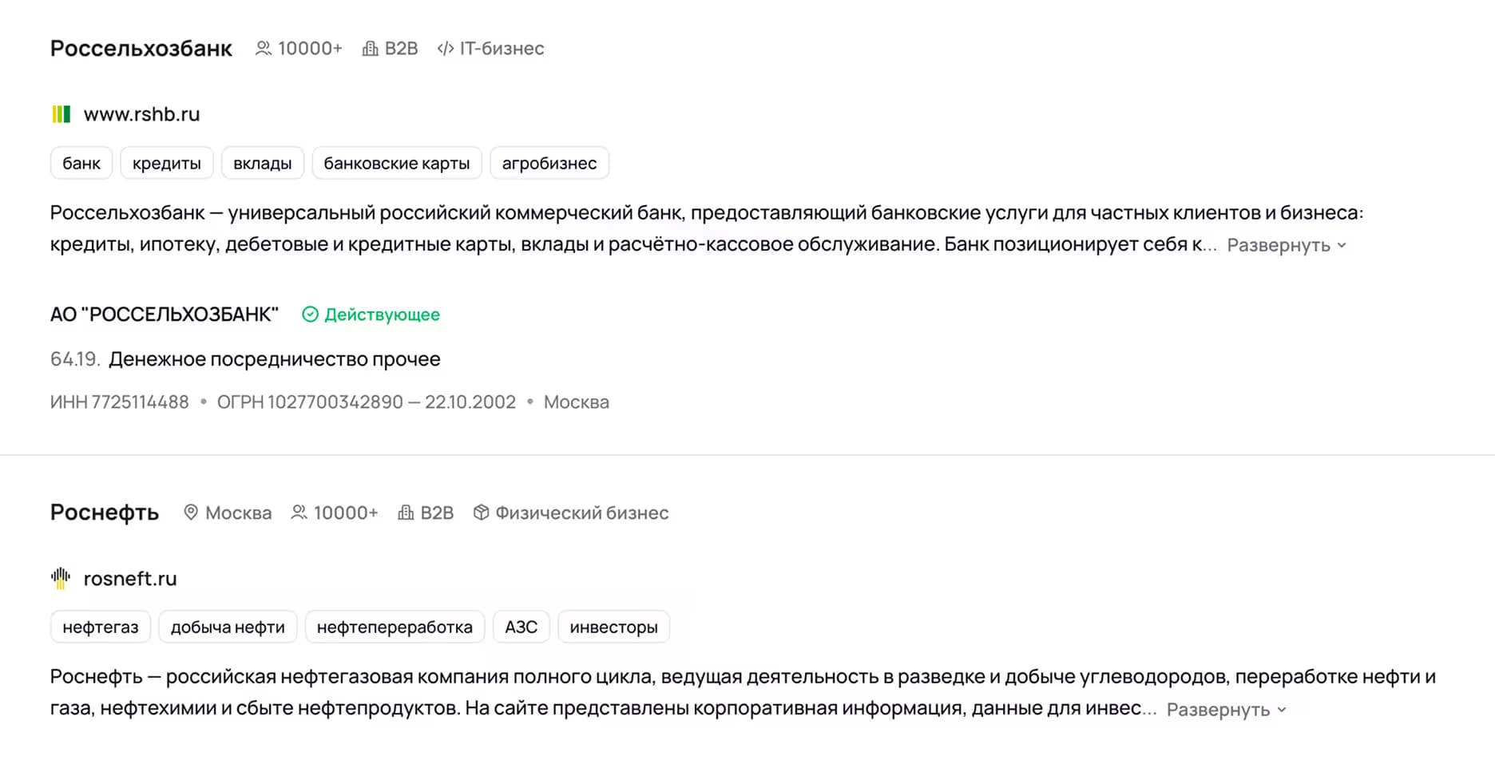This screenshot has height=760, width=1495.
Task: Select the банковские карты tag
Action: tap(397, 163)
